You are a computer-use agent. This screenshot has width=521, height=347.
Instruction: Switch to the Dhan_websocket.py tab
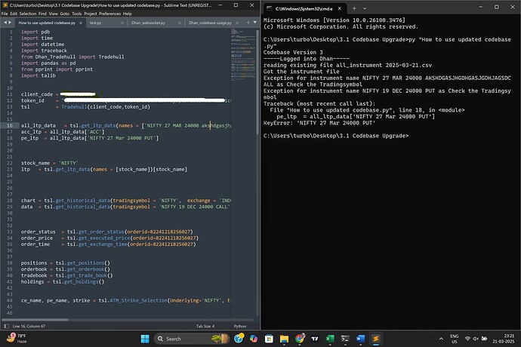pyautogui.click(x=148, y=23)
